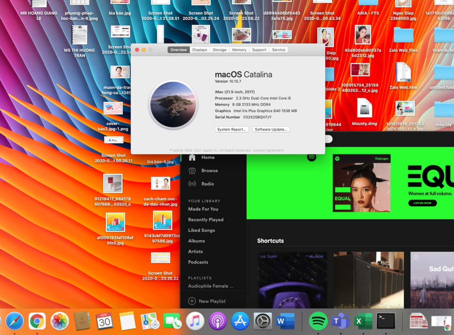Click Spotify icon in the Dock
Viewport: 454px width, 335px height.
pyautogui.click(x=318, y=321)
